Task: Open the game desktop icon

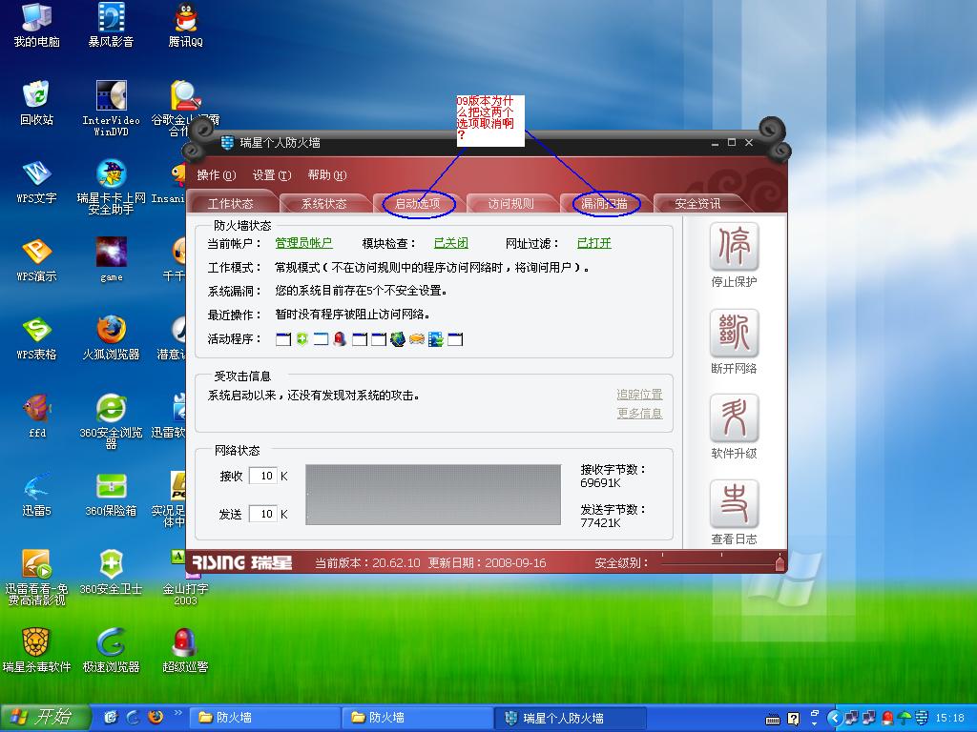Action: tap(111, 260)
